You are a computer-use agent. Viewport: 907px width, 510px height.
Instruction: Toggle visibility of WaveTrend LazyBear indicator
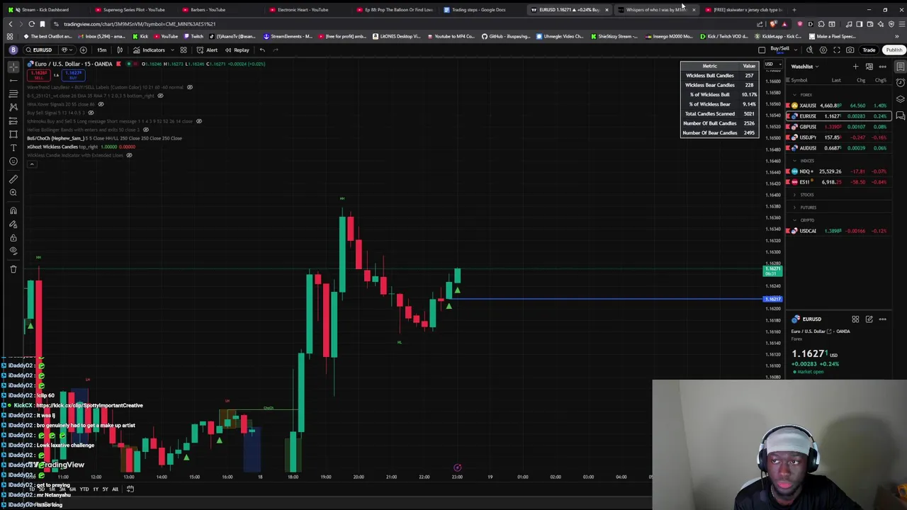coord(189,87)
